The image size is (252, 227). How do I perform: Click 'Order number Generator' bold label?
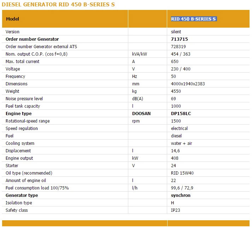(32, 39)
